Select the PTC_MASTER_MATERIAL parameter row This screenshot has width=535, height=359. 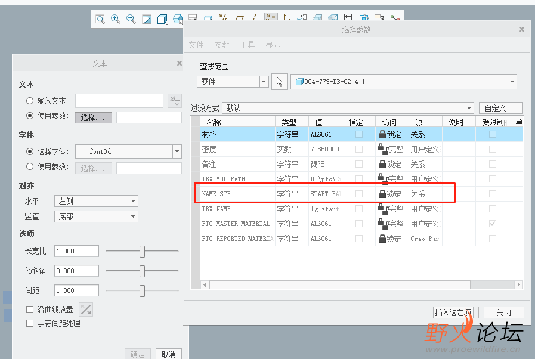(361, 224)
